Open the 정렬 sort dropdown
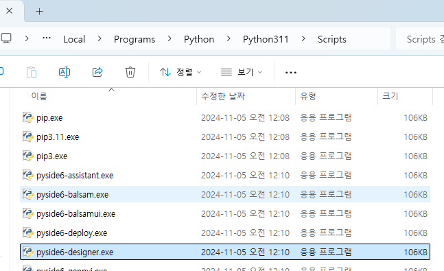Image resolution: width=444 pixels, height=271 pixels. point(180,72)
